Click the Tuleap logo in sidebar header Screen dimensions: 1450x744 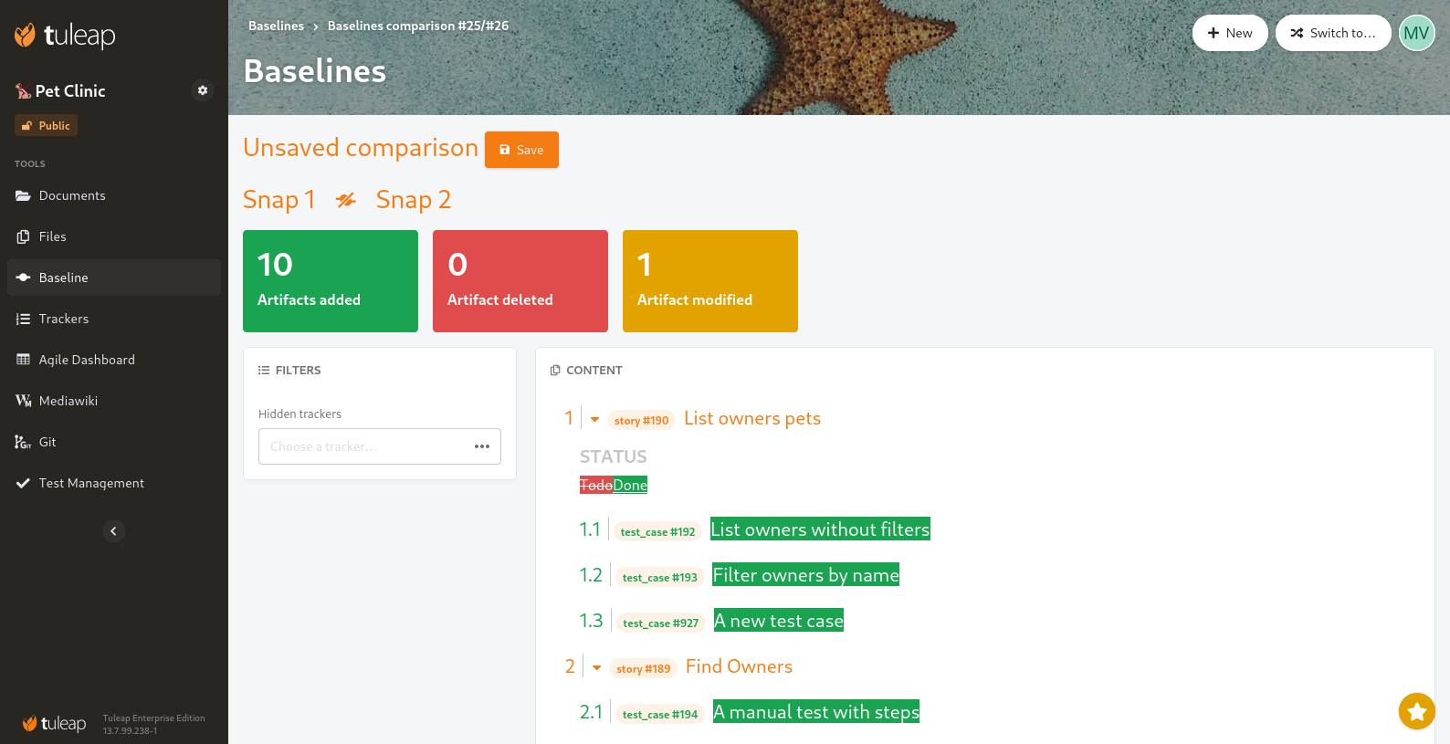coord(65,36)
